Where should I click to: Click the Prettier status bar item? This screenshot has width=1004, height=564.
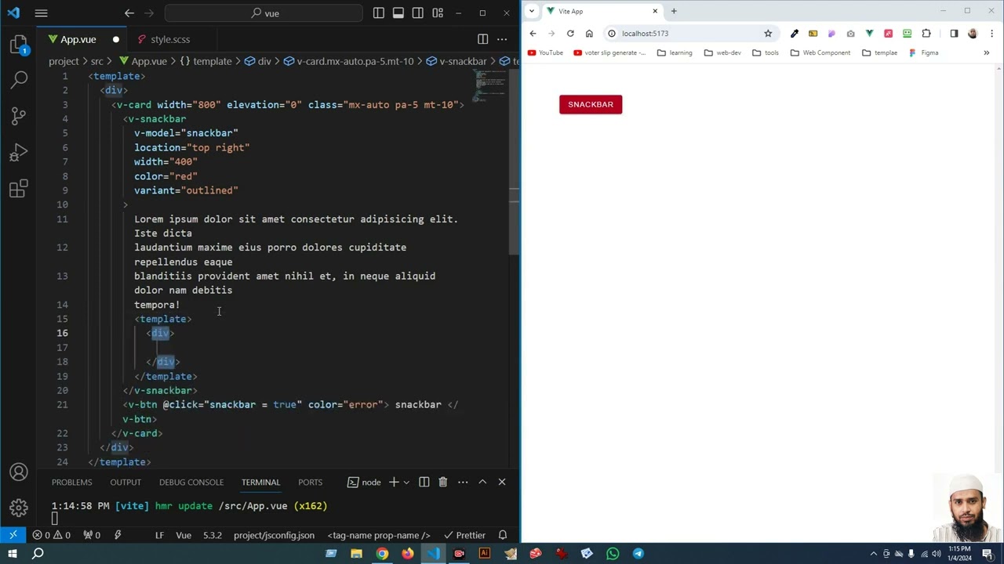pyautogui.click(x=464, y=535)
